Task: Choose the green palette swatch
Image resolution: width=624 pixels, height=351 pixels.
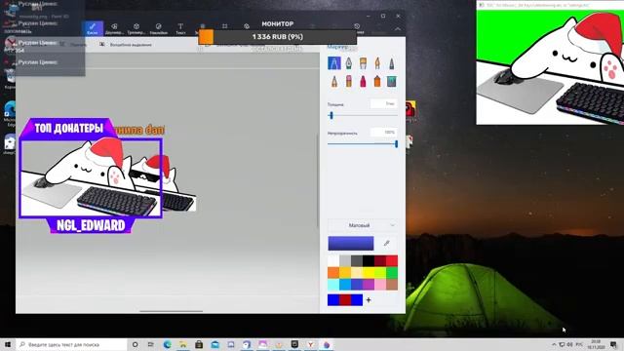Action: (392, 273)
